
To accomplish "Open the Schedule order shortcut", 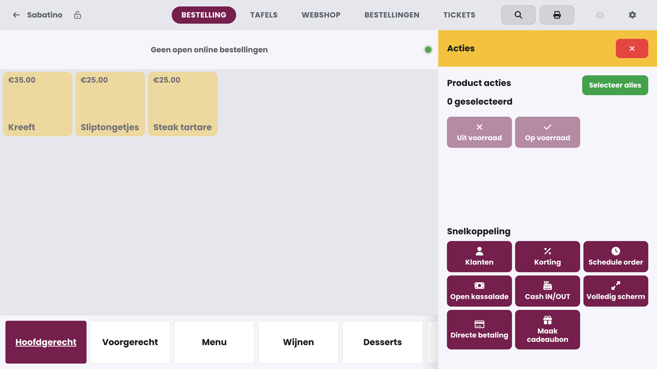I will click(616, 257).
